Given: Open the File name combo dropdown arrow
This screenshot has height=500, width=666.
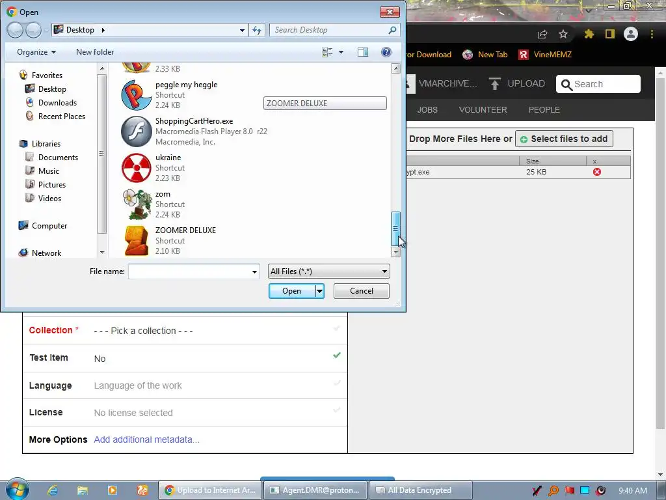Looking at the screenshot, I should pyautogui.click(x=254, y=271).
